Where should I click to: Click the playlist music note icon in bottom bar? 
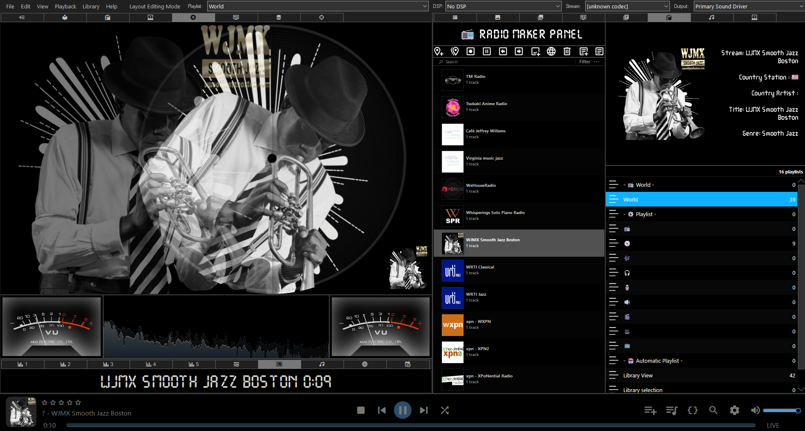(x=672, y=410)
